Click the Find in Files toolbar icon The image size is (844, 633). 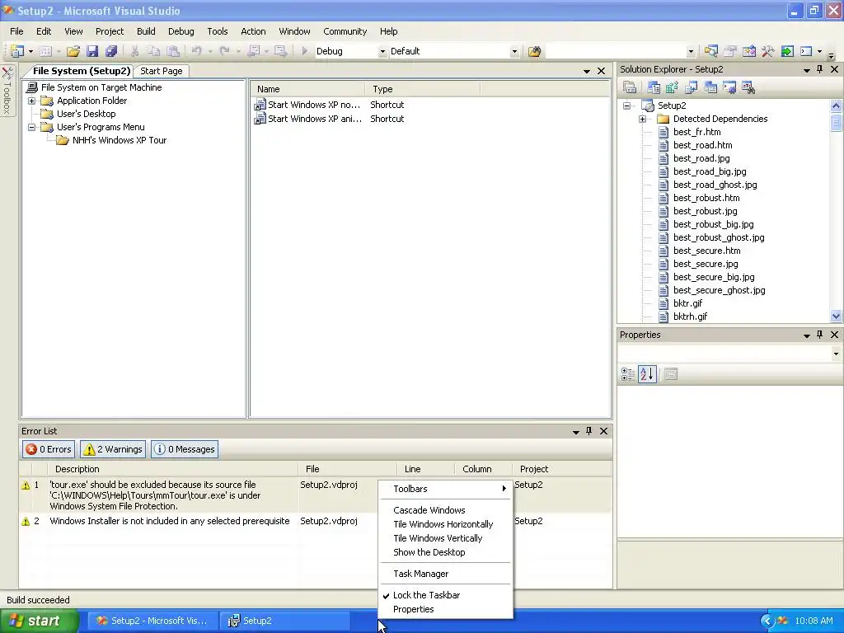534,51
